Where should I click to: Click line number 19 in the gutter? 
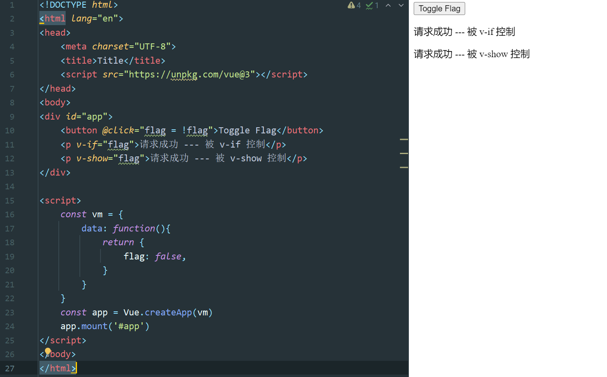pos(10,257)
